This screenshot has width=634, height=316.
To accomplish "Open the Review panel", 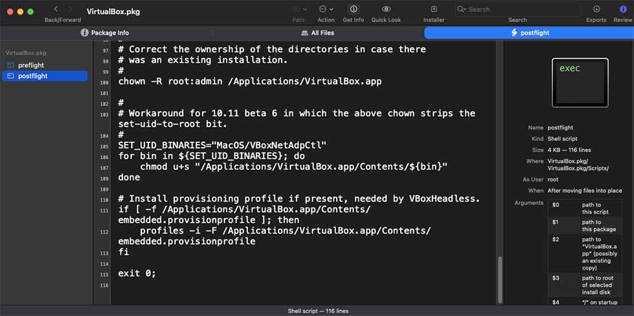I will point(623,9).
